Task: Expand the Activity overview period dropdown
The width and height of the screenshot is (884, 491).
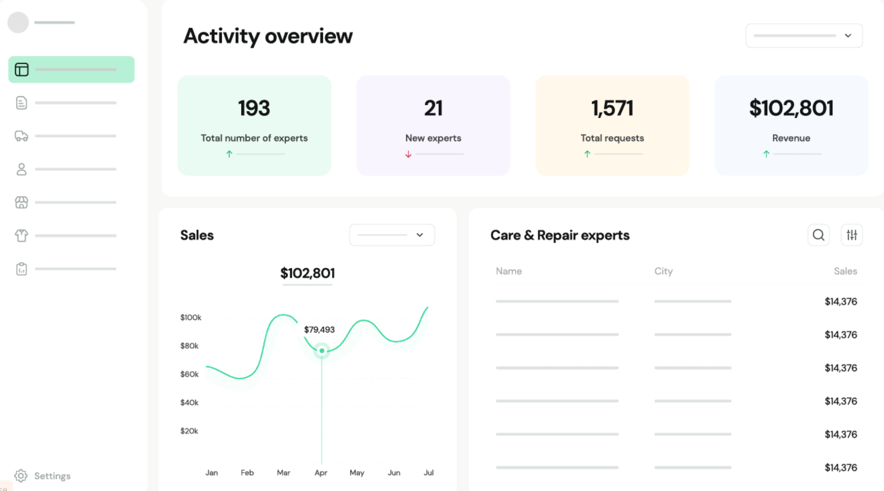Action: point(804,36)
